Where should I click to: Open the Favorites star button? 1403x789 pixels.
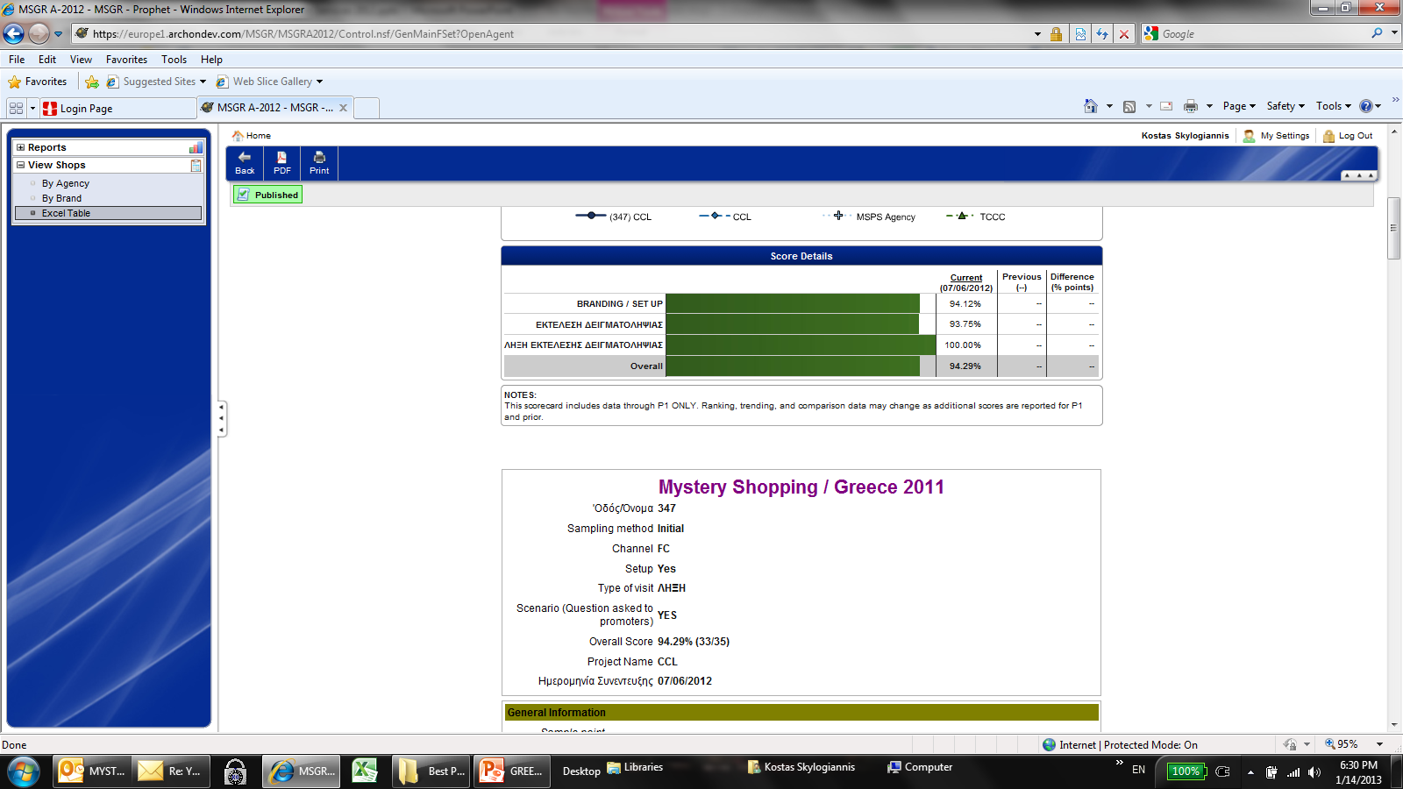pos(38,82)
